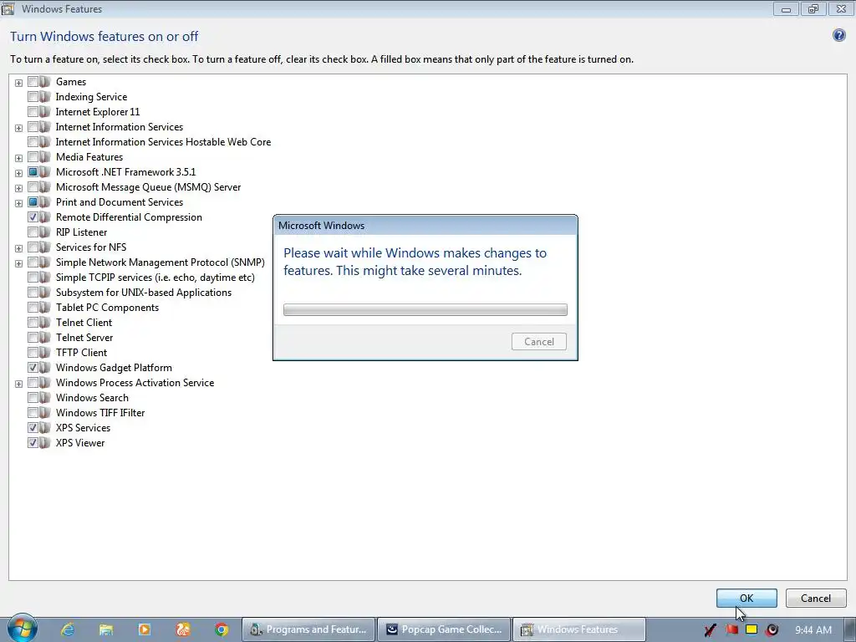The image size is (856, 642).
Task: Click the Tablet PC Components folder icon
Action: pyautogui.click(x=45, y=308)
